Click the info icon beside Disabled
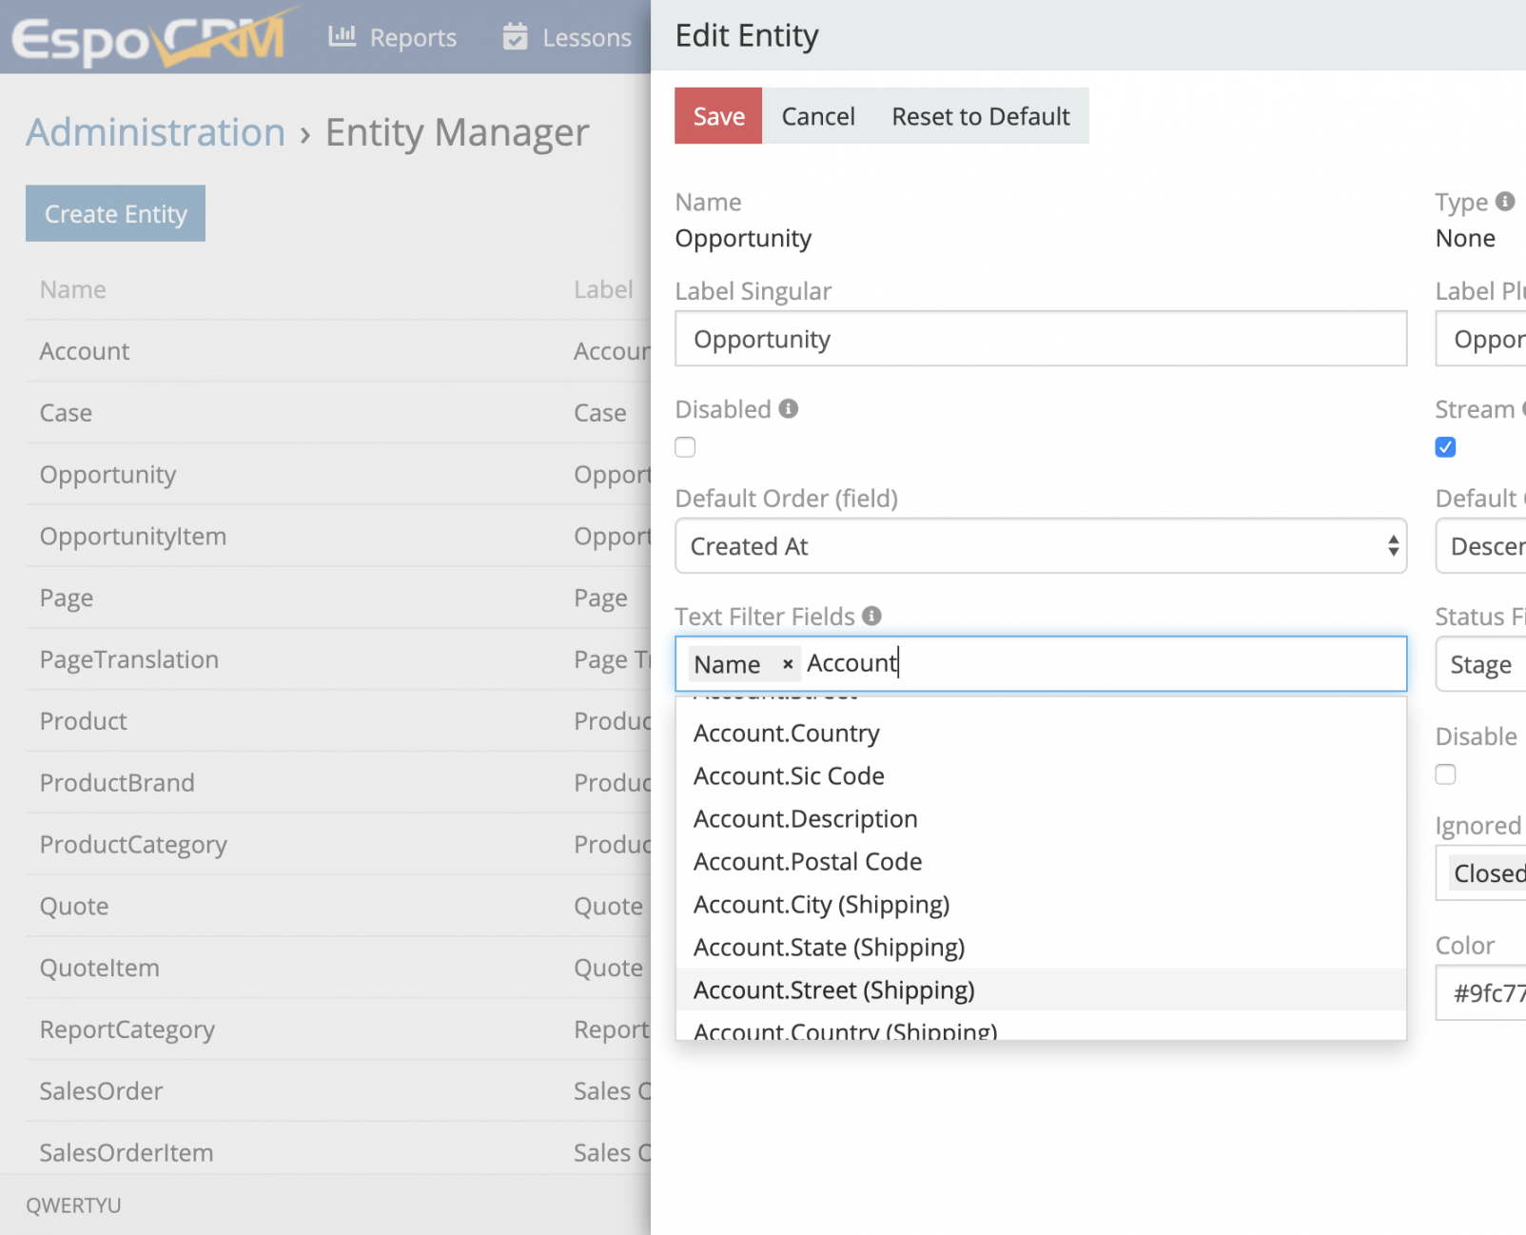Viewport: 1526px width, 1235px height. coord(788,409)
